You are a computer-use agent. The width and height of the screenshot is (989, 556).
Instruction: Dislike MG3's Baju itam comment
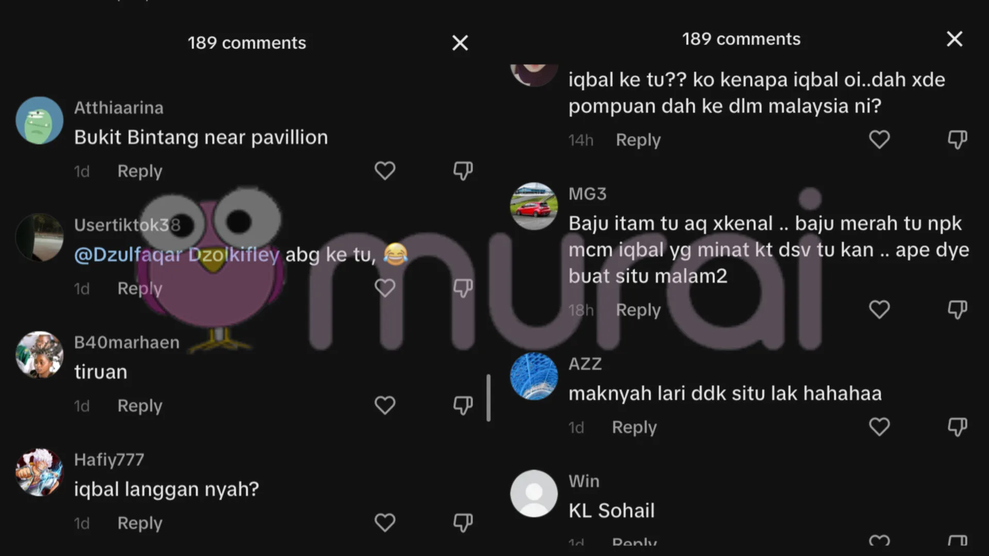[x=958, y=310]
